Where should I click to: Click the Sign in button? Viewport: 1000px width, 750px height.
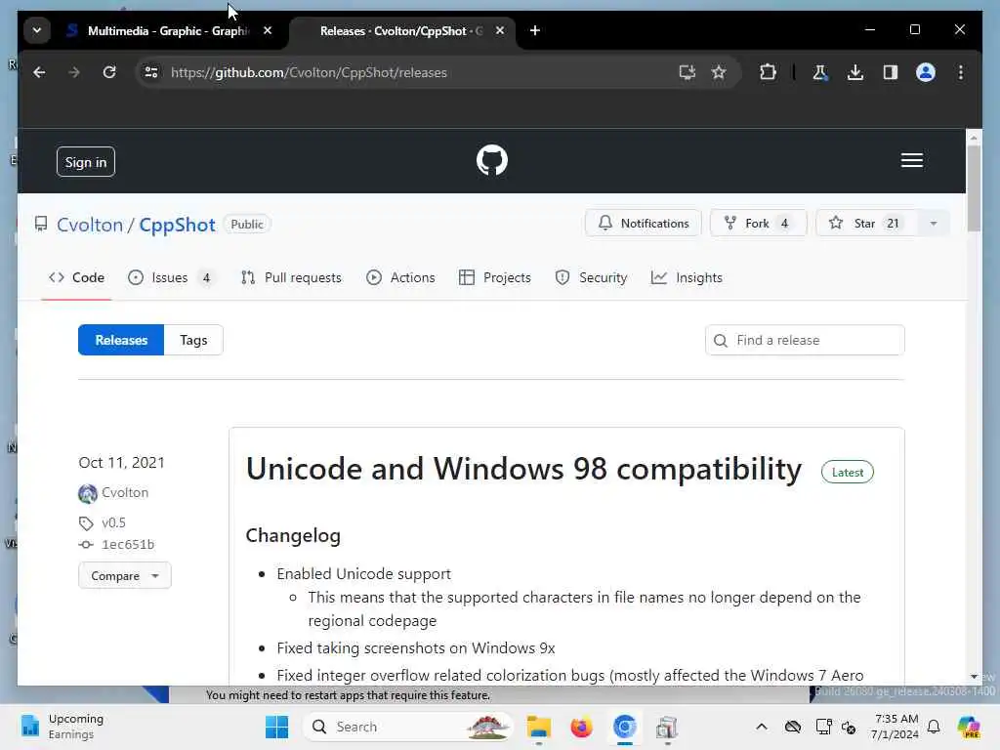point(86,162)
